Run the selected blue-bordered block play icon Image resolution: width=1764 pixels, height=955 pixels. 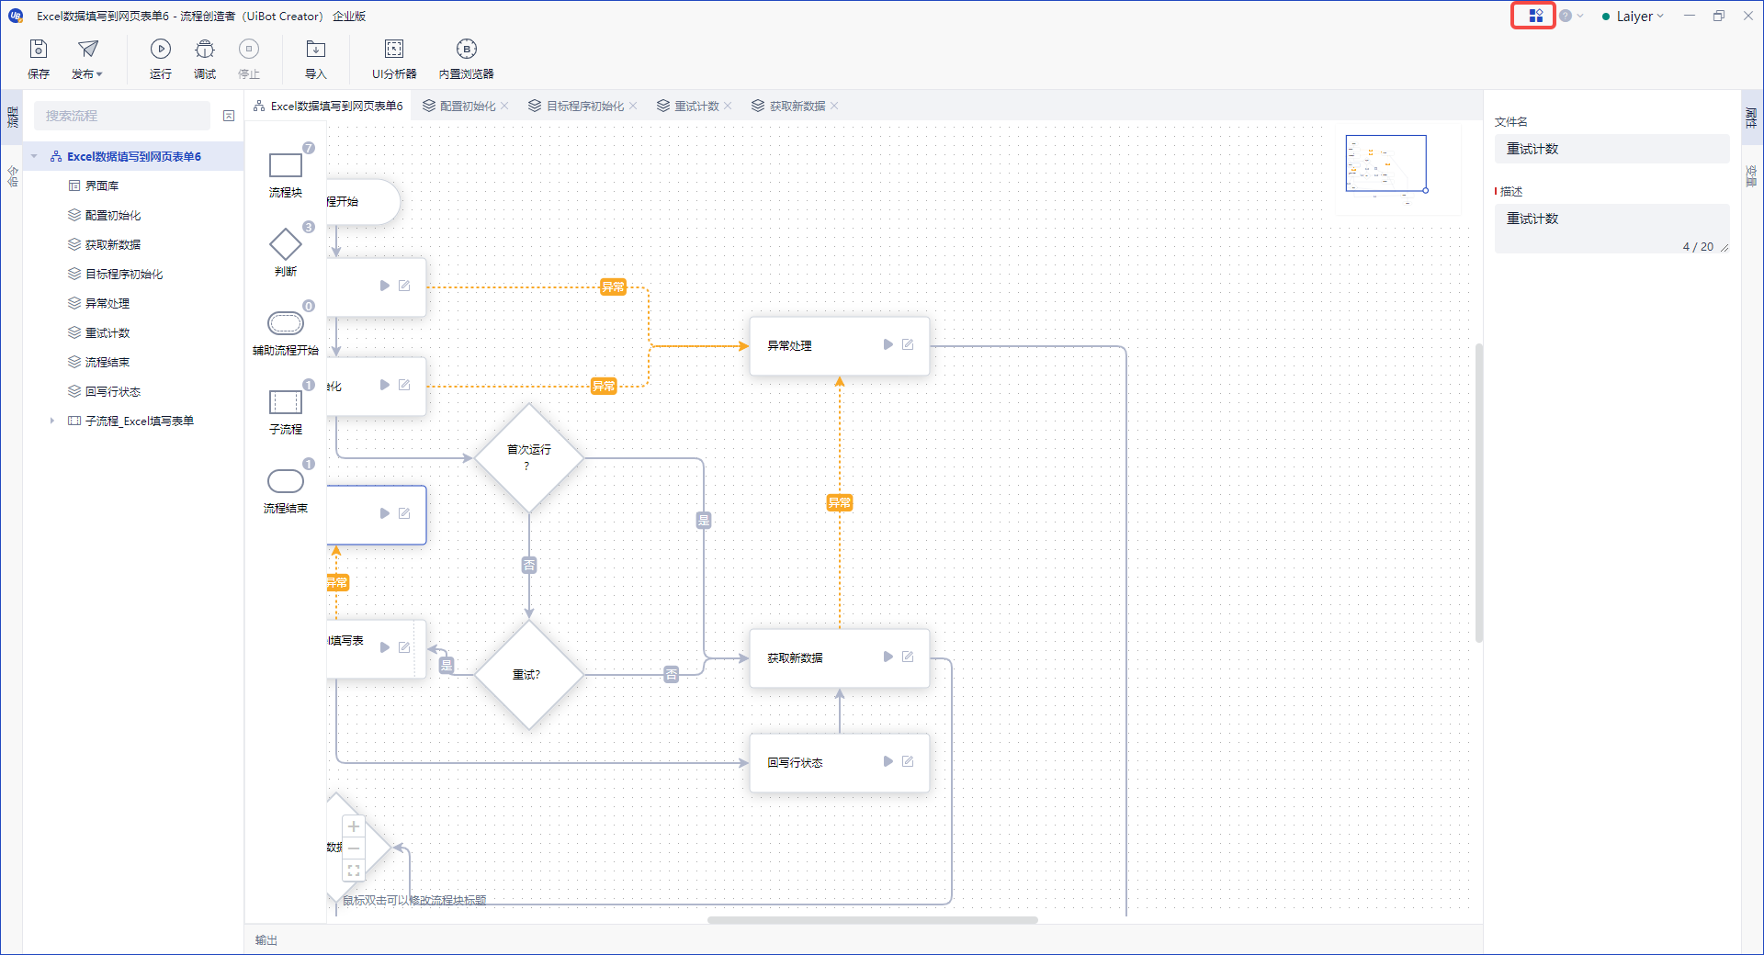coord(385,513)
